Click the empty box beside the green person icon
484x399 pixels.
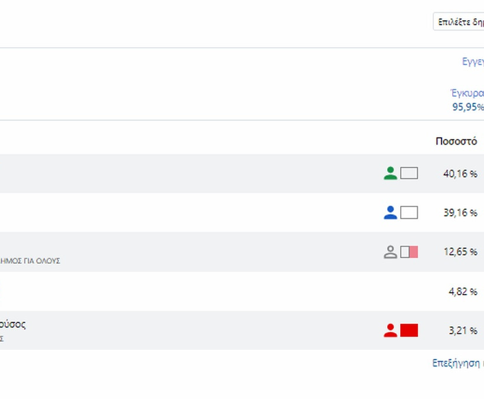[409, 174]
